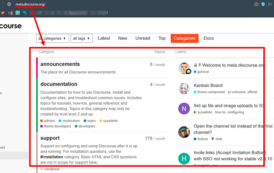Image resolution: width=274 pixels, height=173 pixels.
Task: Open the all tags dropdown
Action: [82, 38]
